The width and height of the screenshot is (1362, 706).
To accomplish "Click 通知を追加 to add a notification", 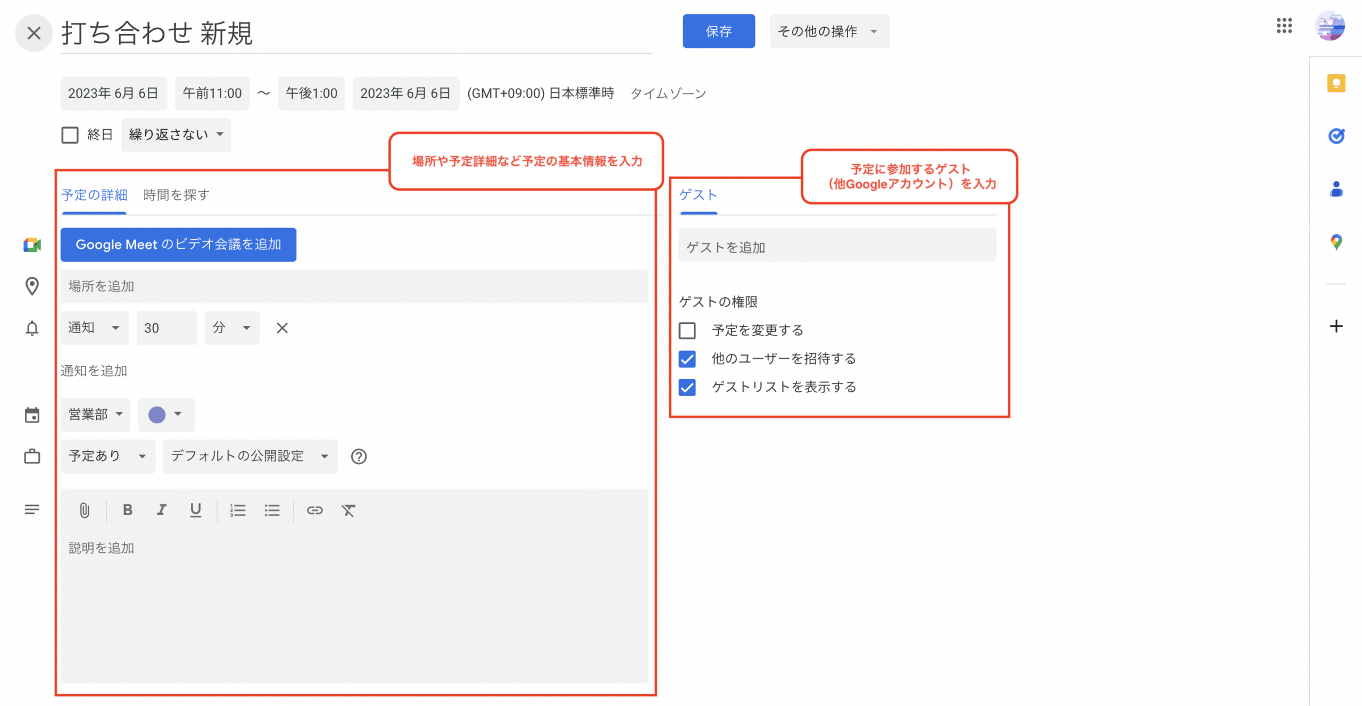I will click(x=94, y=371).
